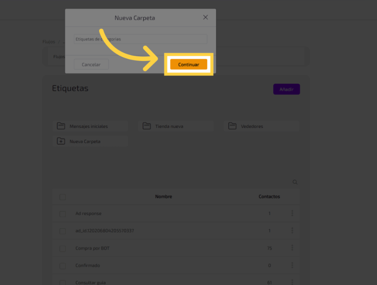
Task: Click Cancelar in the dialog
Action: pos(91,65)
